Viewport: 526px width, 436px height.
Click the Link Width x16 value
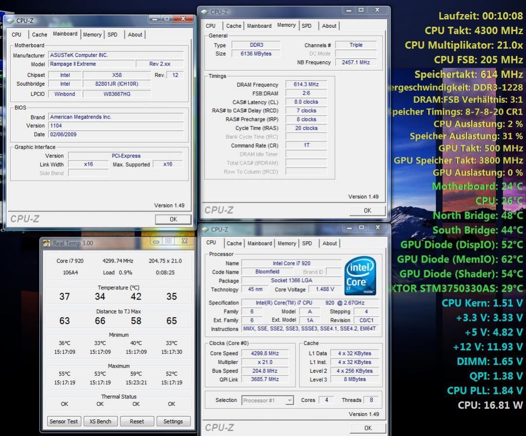click(x=89, y=164)
